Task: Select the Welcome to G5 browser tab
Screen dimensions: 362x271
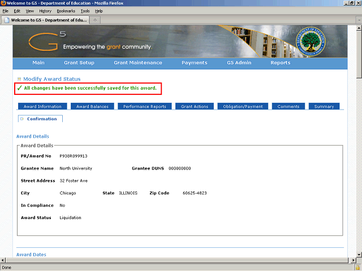Action: pyautogui.click(x=45, y=20)
